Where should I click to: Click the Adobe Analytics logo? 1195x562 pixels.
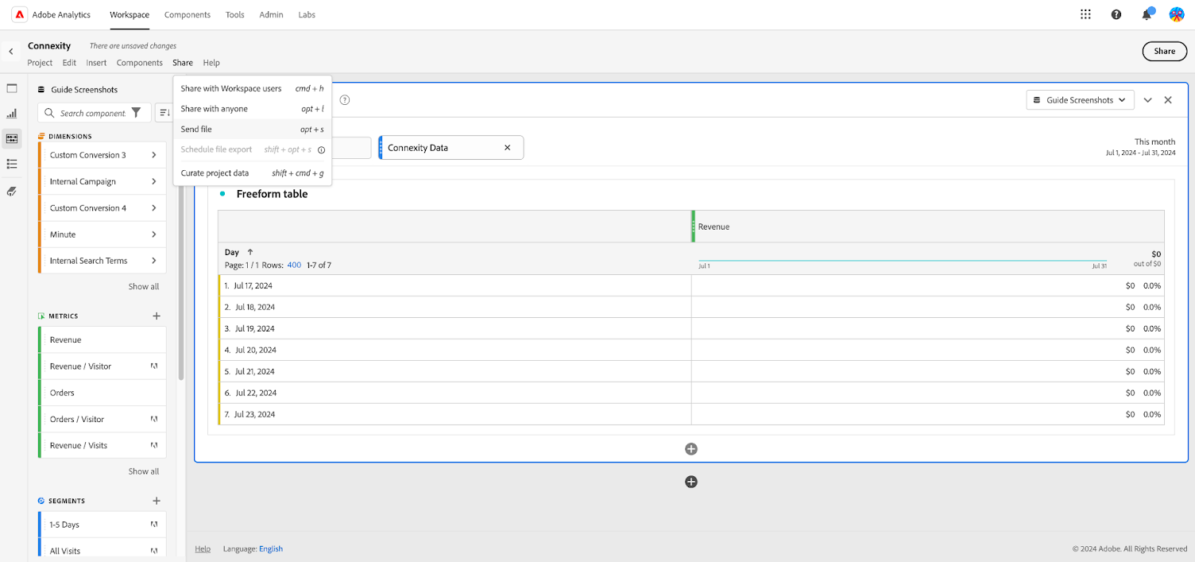point(20,14)
